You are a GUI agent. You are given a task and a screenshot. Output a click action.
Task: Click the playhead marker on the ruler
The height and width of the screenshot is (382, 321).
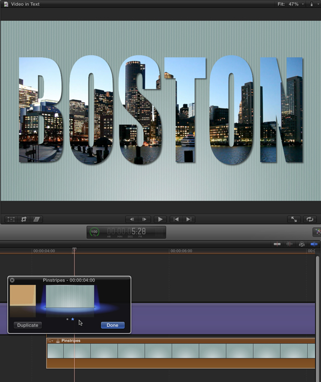click(x=74, y=249)
